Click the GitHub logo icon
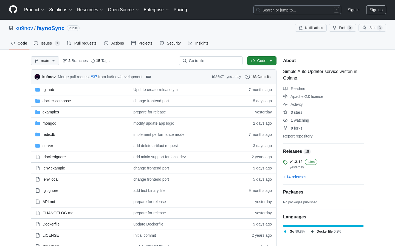The width and height of the screenshot is (395, 246). pyautogui.click(x=13, y=10)
